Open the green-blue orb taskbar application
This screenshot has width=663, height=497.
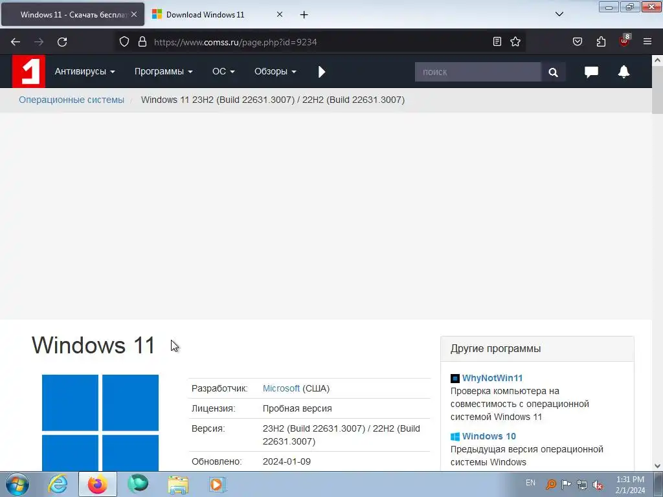(x=139, y=484)
